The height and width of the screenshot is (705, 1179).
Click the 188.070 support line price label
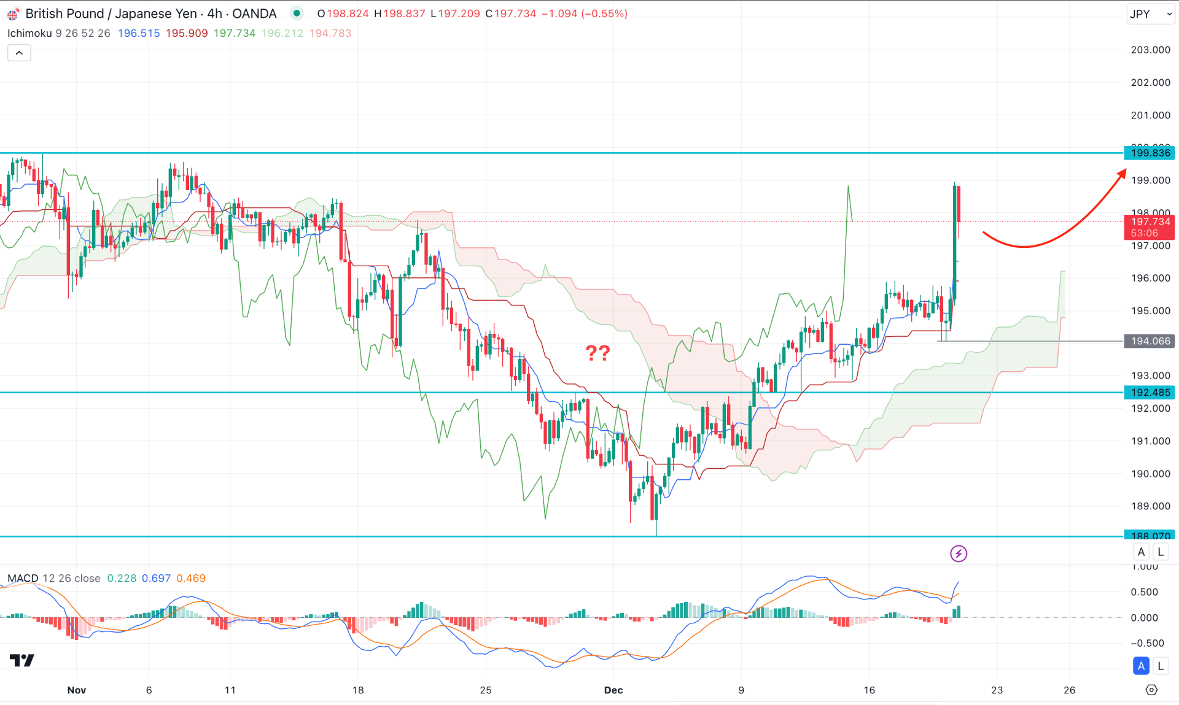1150,536
